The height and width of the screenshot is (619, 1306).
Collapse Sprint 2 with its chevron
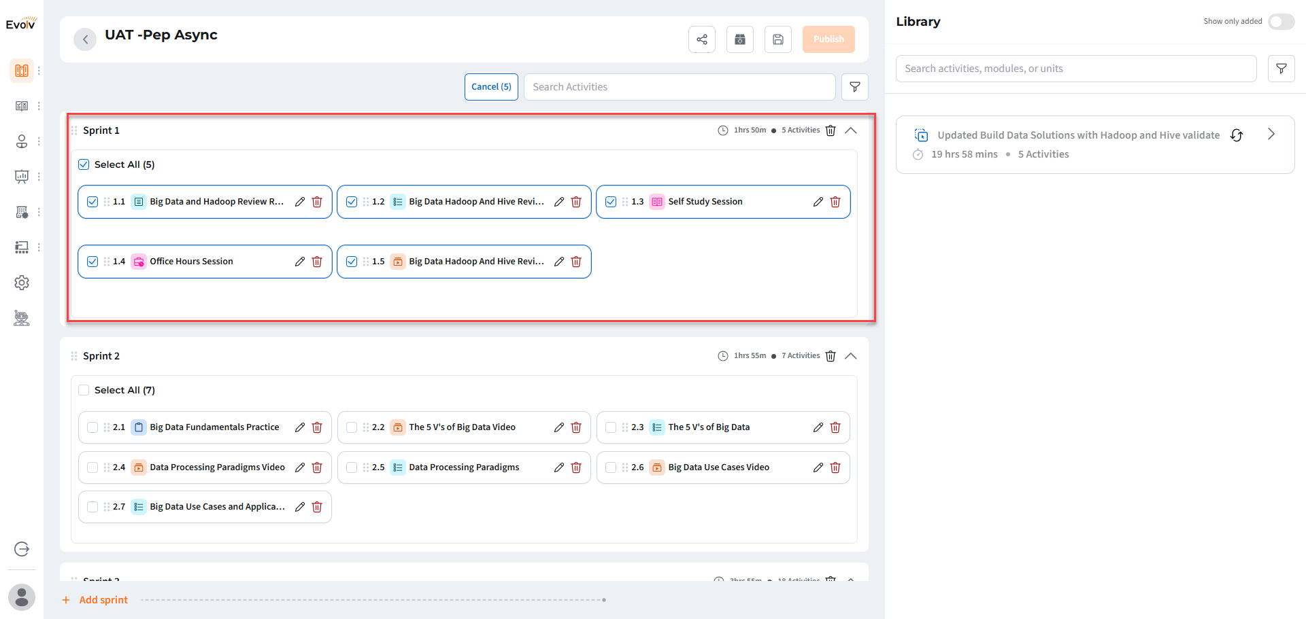[x=851, y=356]
